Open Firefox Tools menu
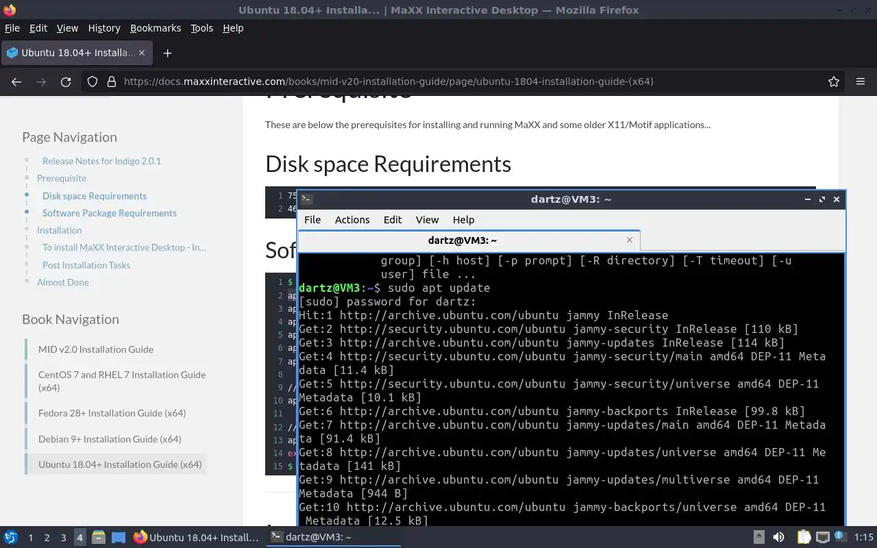The height and width of the screenshot is (548, 877). [x=201, y=28]
